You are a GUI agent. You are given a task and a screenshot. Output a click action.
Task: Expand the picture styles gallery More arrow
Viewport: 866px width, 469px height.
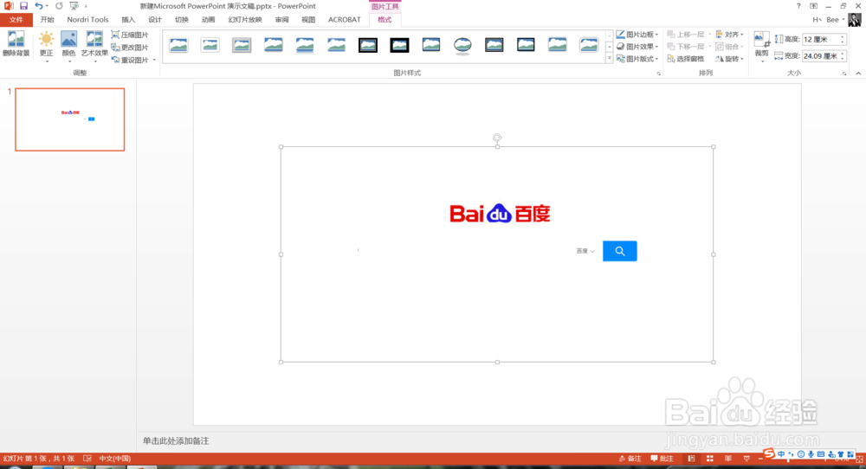609,59
